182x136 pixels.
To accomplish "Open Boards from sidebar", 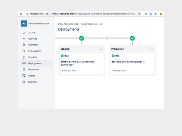I will [x=32, y=76].
